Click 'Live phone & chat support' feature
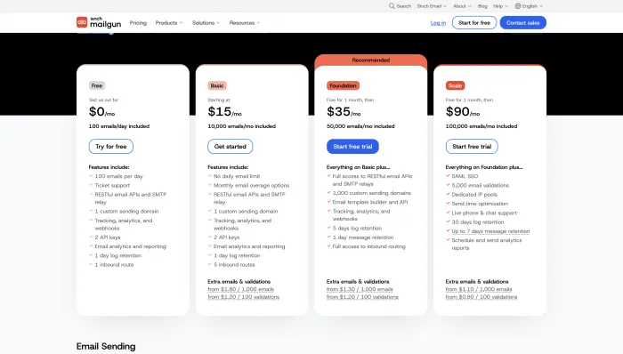This screenshot has width=623, height=354. pos(484,213)
